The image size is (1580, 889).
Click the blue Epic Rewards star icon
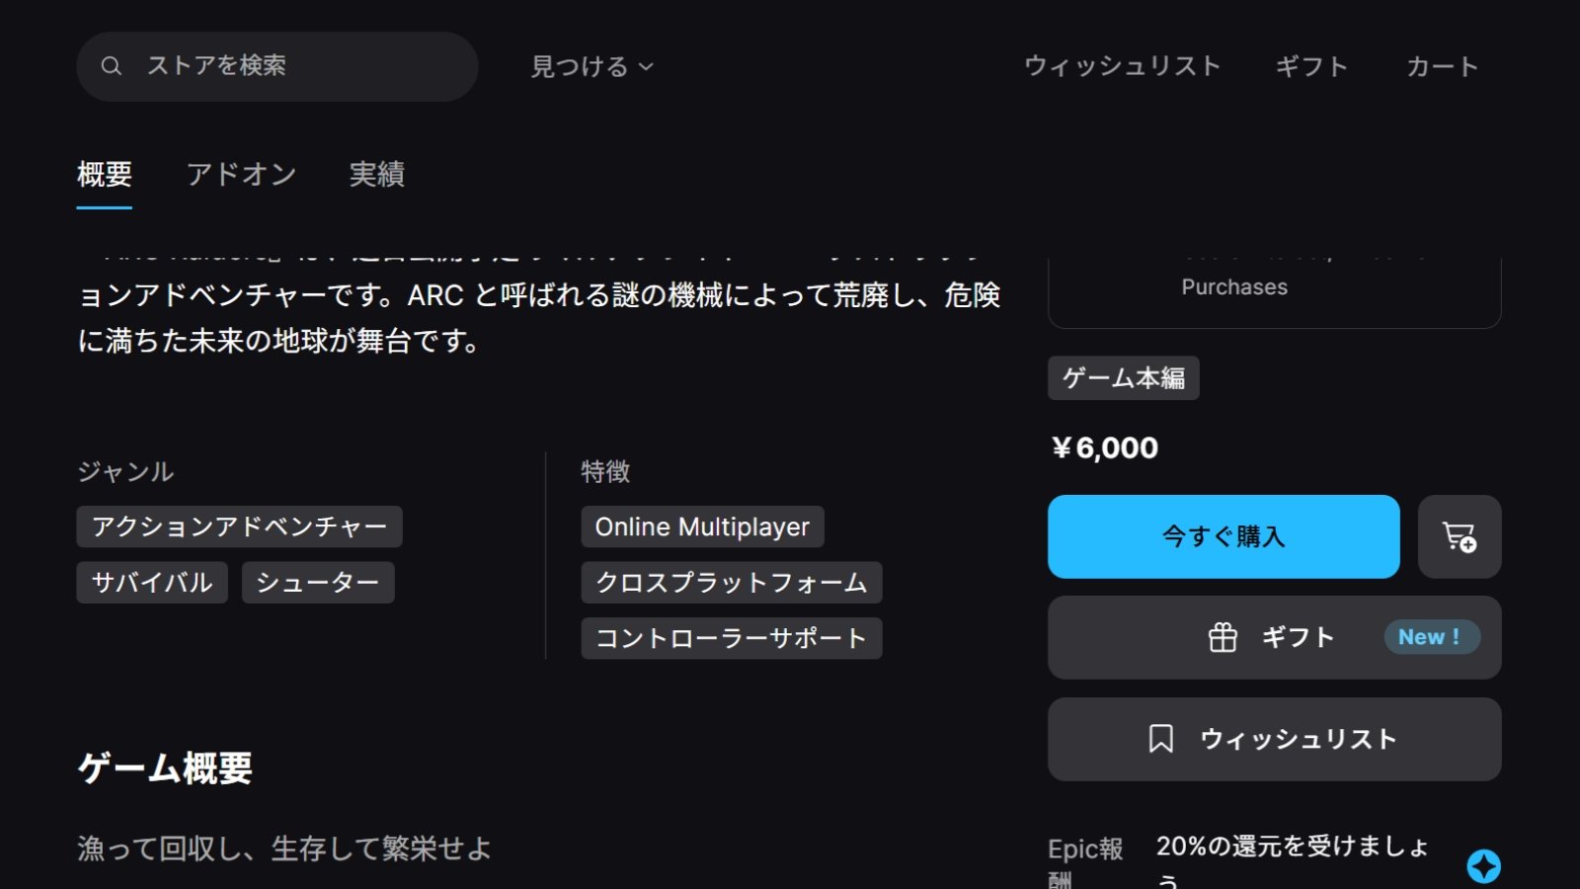(1483, 866)
